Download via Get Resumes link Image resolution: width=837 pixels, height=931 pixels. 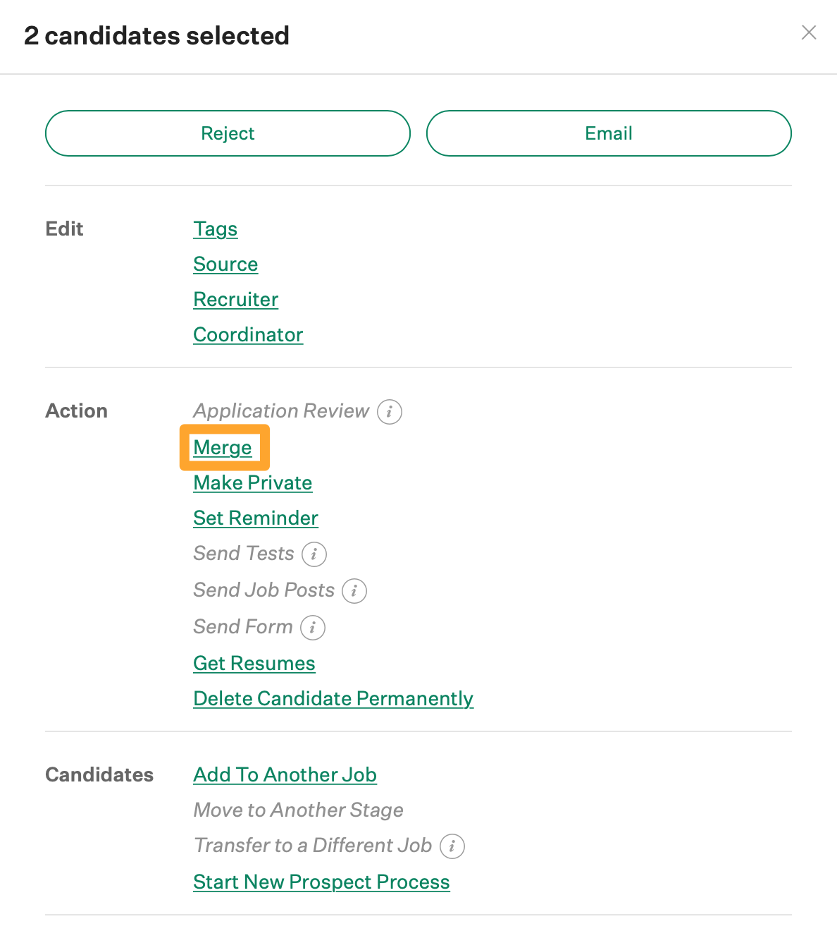click(254, 663)
